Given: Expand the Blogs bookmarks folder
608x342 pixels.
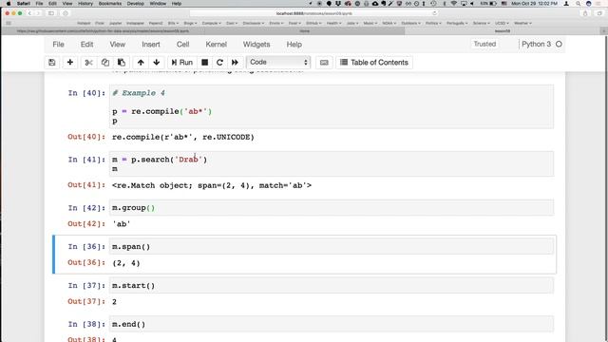Looking at the screenshot, I should (190, 23).
